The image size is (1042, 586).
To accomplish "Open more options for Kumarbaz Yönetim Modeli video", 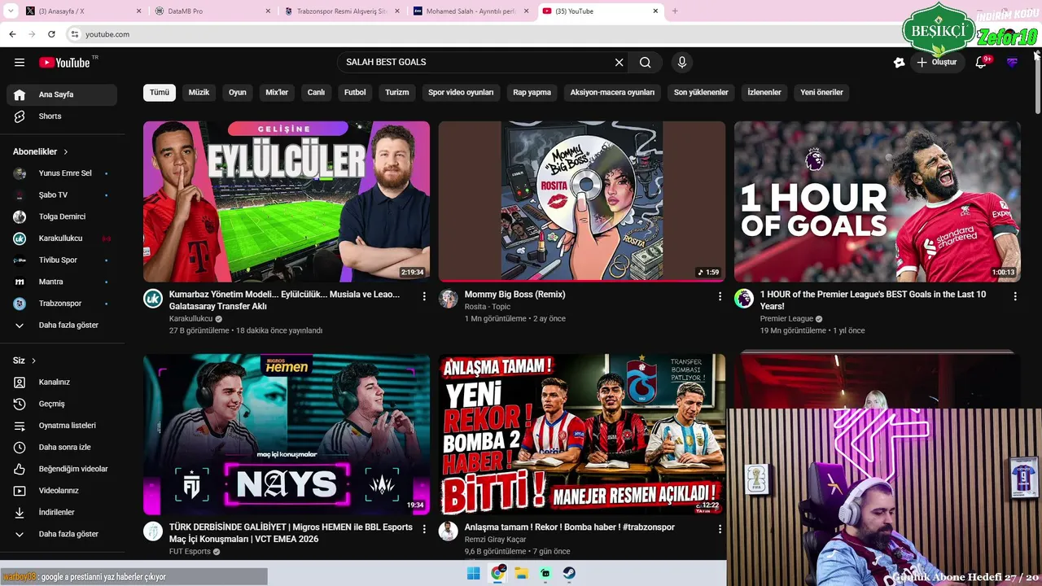I will (x=424, y=297).
